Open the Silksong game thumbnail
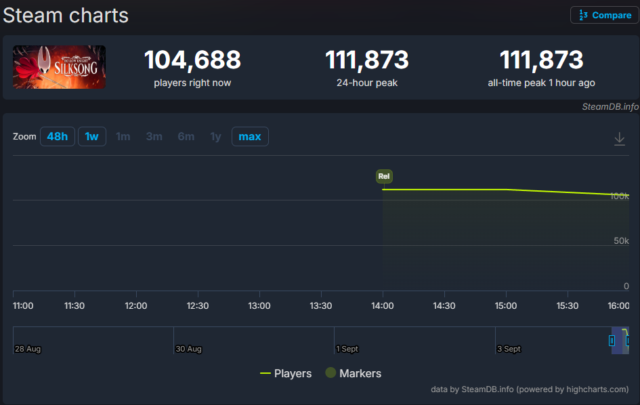The image size is (640, 405). 59,67
